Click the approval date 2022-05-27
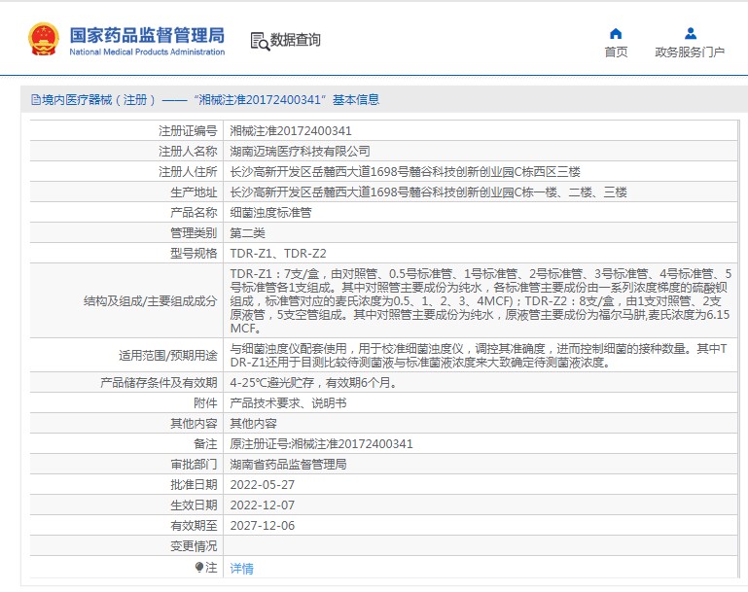The image size is (748, 592). (262, 485)
